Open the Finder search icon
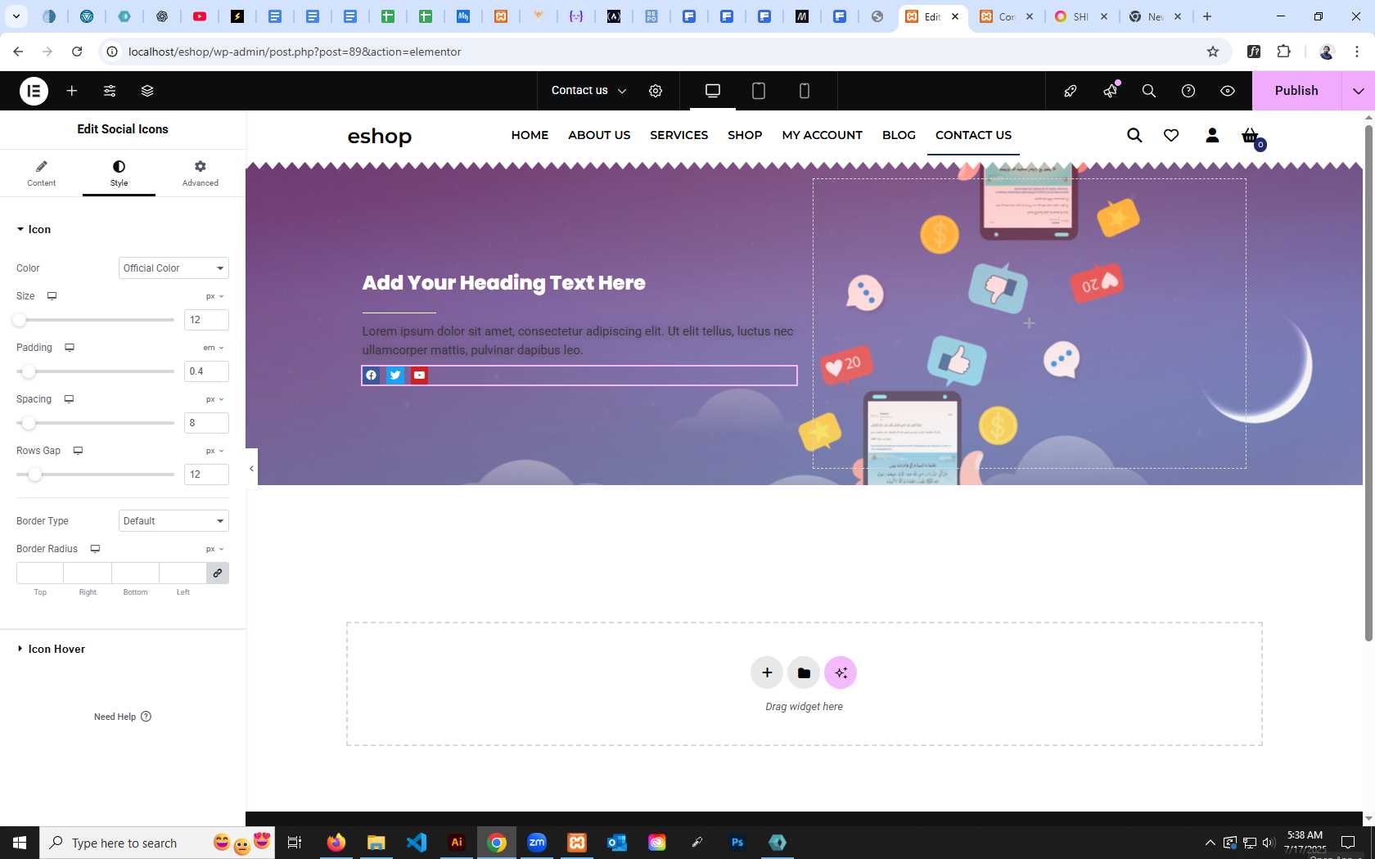The image size is (1375, 859). (x=1149, y=91)
